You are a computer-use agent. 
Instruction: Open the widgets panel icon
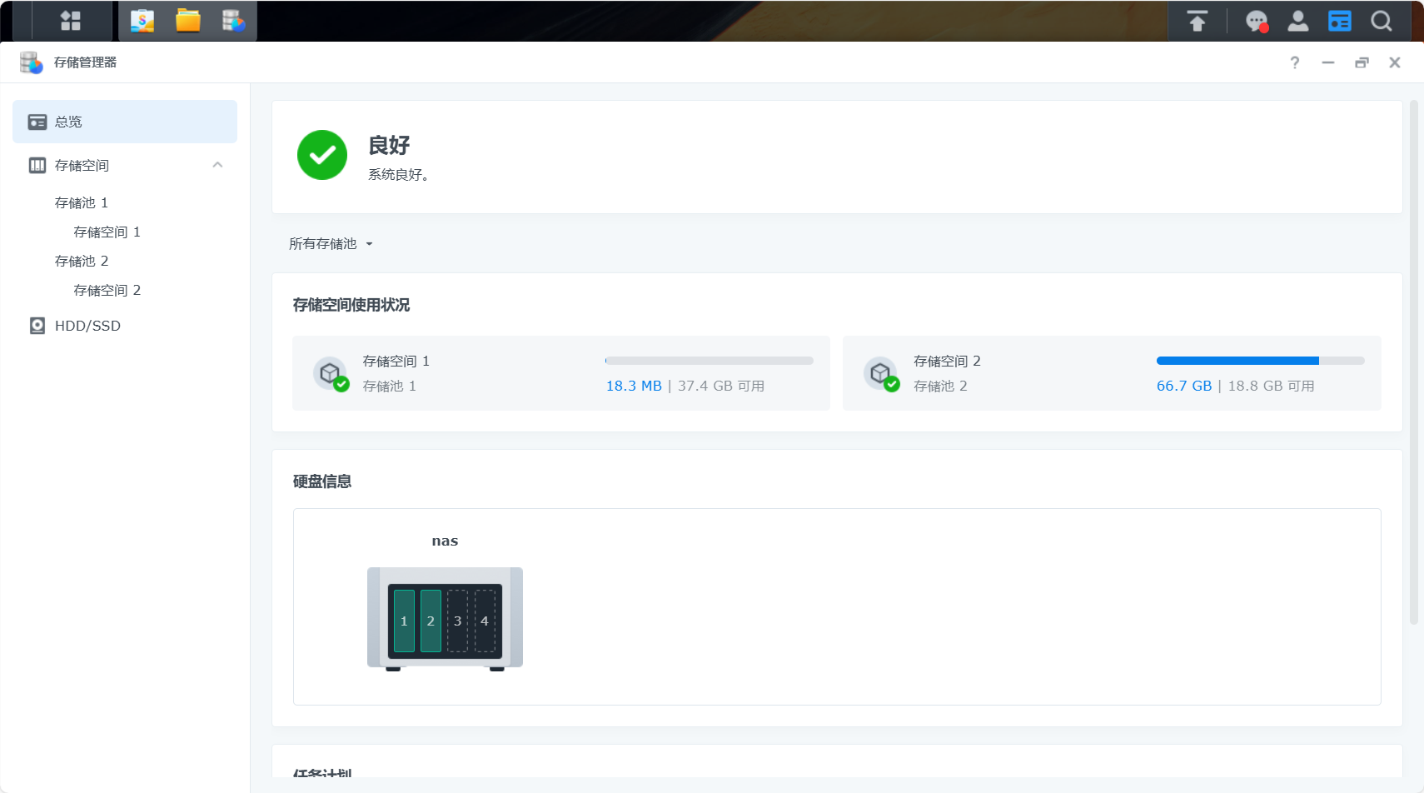click(1339, 21)
